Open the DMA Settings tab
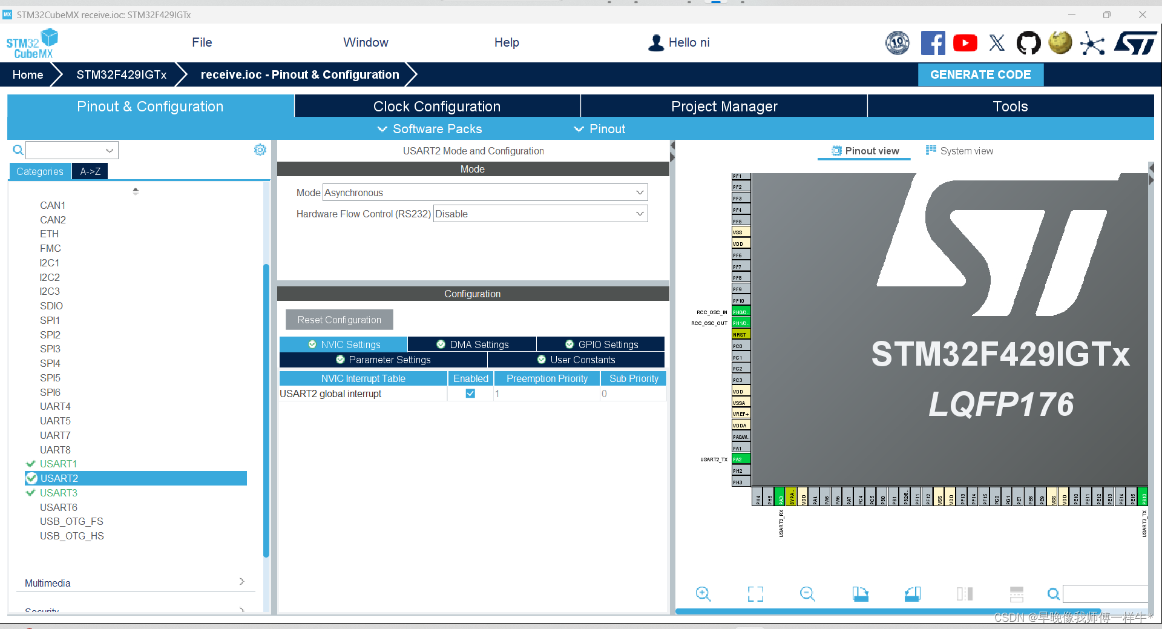1162x629 pixels. coord(472,344)
